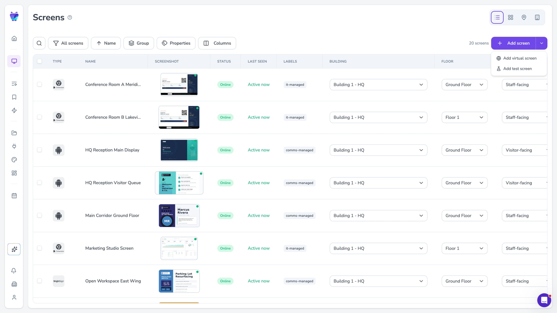Image resolution: width=557 pixels, height=313 pixels.
Task: Open the user profile icon in sidebar
Action: pos(14,297)
